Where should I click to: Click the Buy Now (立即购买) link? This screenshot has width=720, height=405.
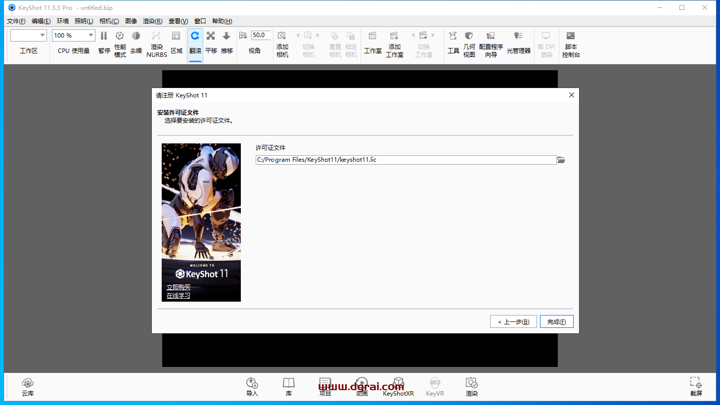click(x=179, y=287)
